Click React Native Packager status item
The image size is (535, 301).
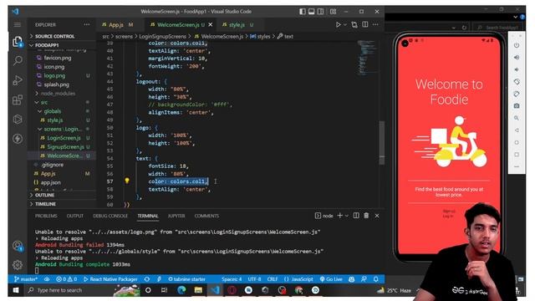coord(110,279)
